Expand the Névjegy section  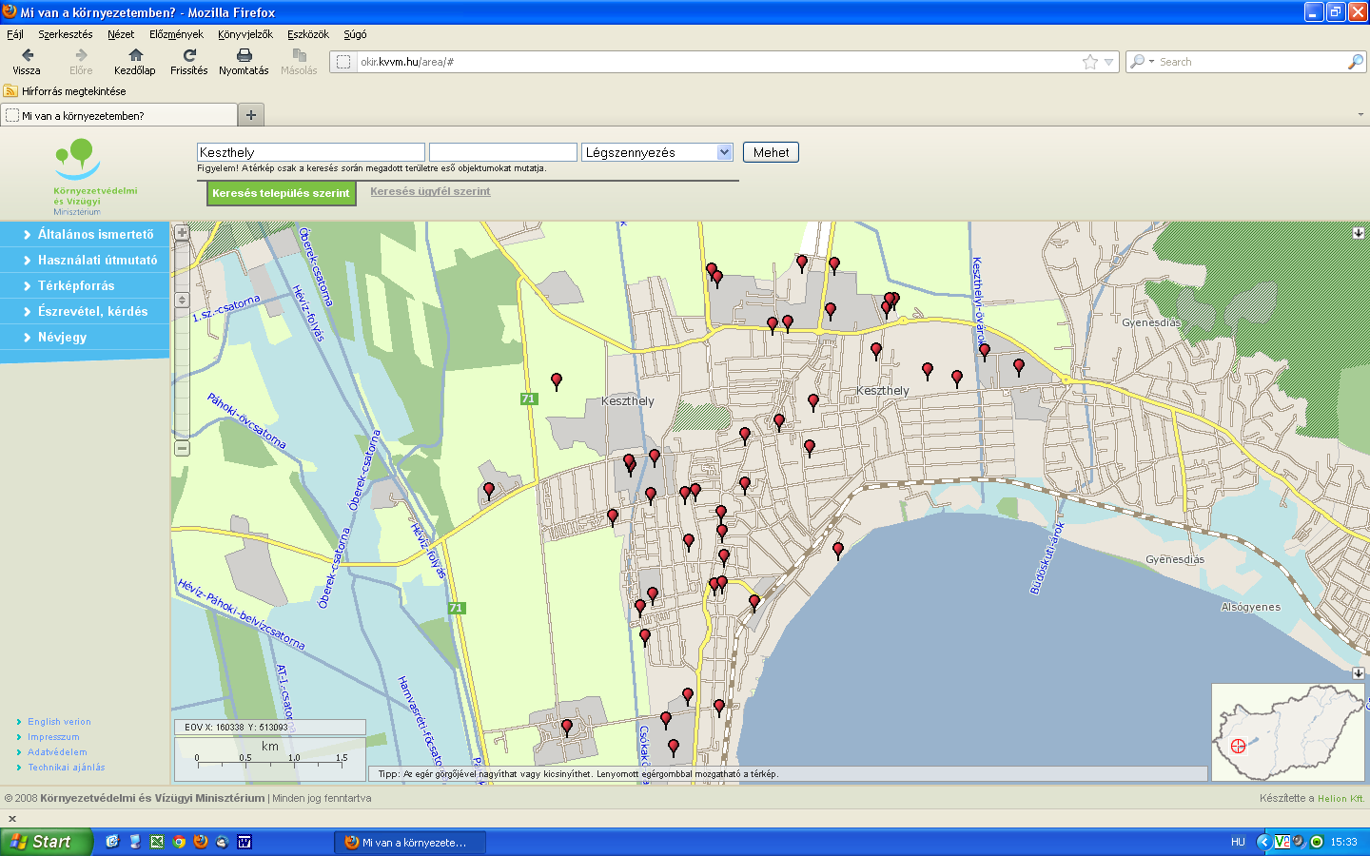coord(85,337)
